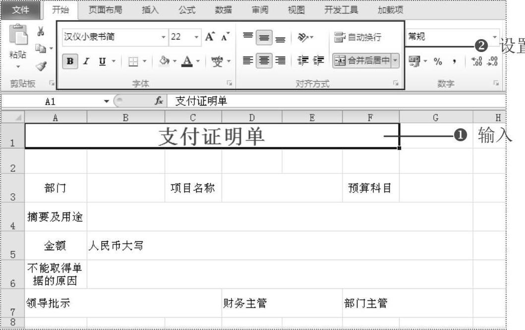Click the Wrap Text (自动换行) button
This screenshot has width=525, height=330.
click(357, 37)
